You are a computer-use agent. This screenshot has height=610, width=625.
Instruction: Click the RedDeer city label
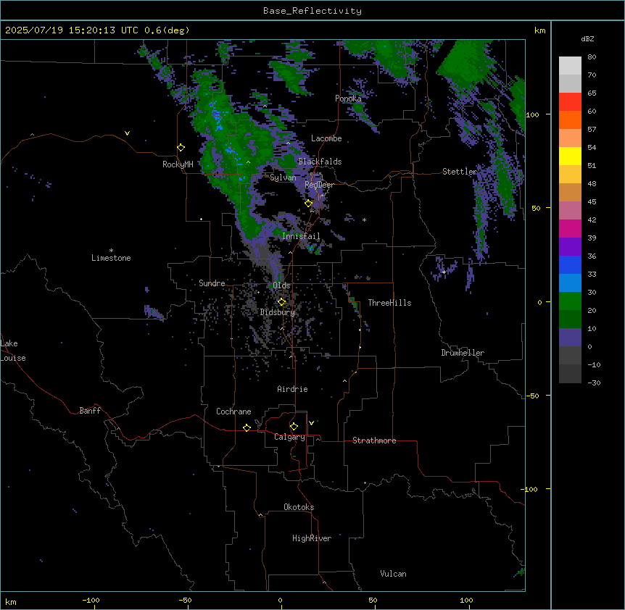(319, 185)
